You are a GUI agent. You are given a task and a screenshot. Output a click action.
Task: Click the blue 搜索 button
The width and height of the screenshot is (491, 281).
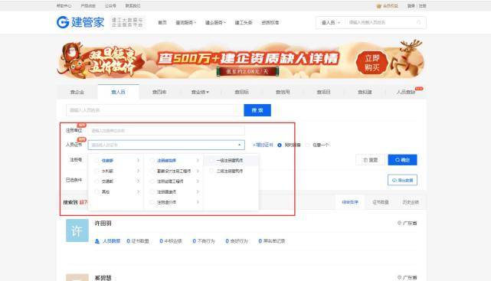(x=257, y=110)
